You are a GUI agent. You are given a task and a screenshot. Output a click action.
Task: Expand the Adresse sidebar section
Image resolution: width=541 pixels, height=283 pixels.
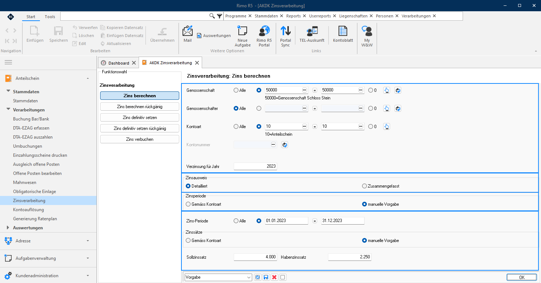(87, 241)
